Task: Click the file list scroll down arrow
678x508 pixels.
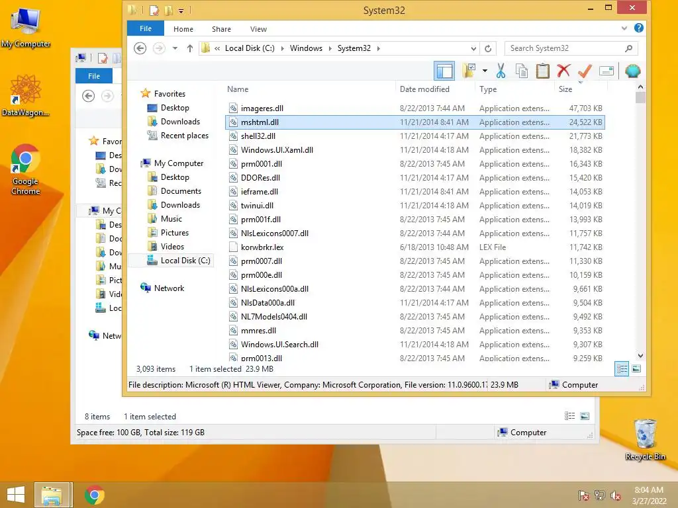Action: click(640, 356)
